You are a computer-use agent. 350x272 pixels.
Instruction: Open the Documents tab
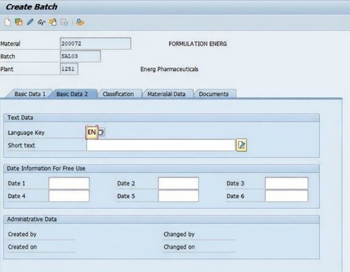coord(214,94)
